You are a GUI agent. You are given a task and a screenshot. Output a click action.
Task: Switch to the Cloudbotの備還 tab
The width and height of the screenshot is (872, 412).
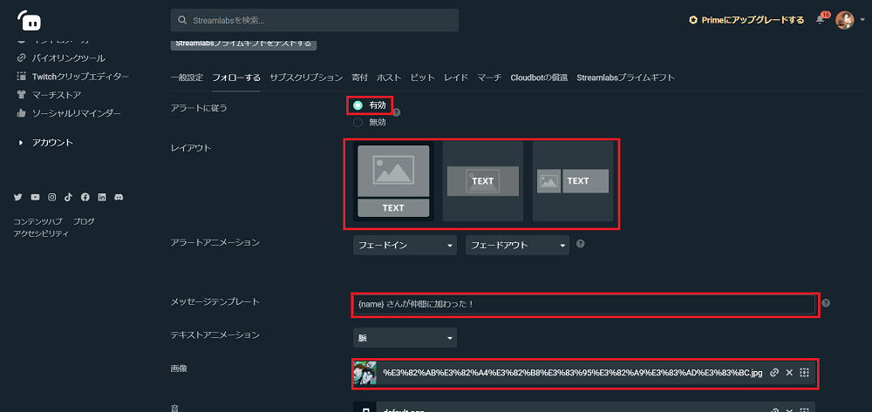(540, 78)
